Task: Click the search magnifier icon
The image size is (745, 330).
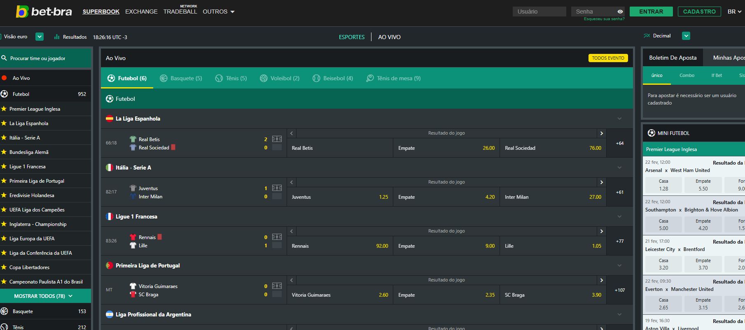Action: coord(5,58)
